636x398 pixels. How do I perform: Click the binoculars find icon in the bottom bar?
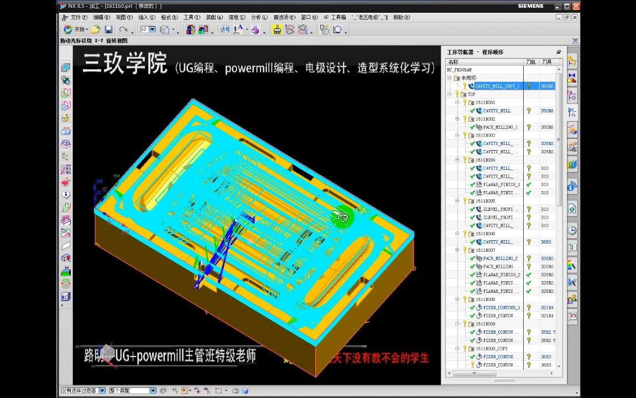164,391
